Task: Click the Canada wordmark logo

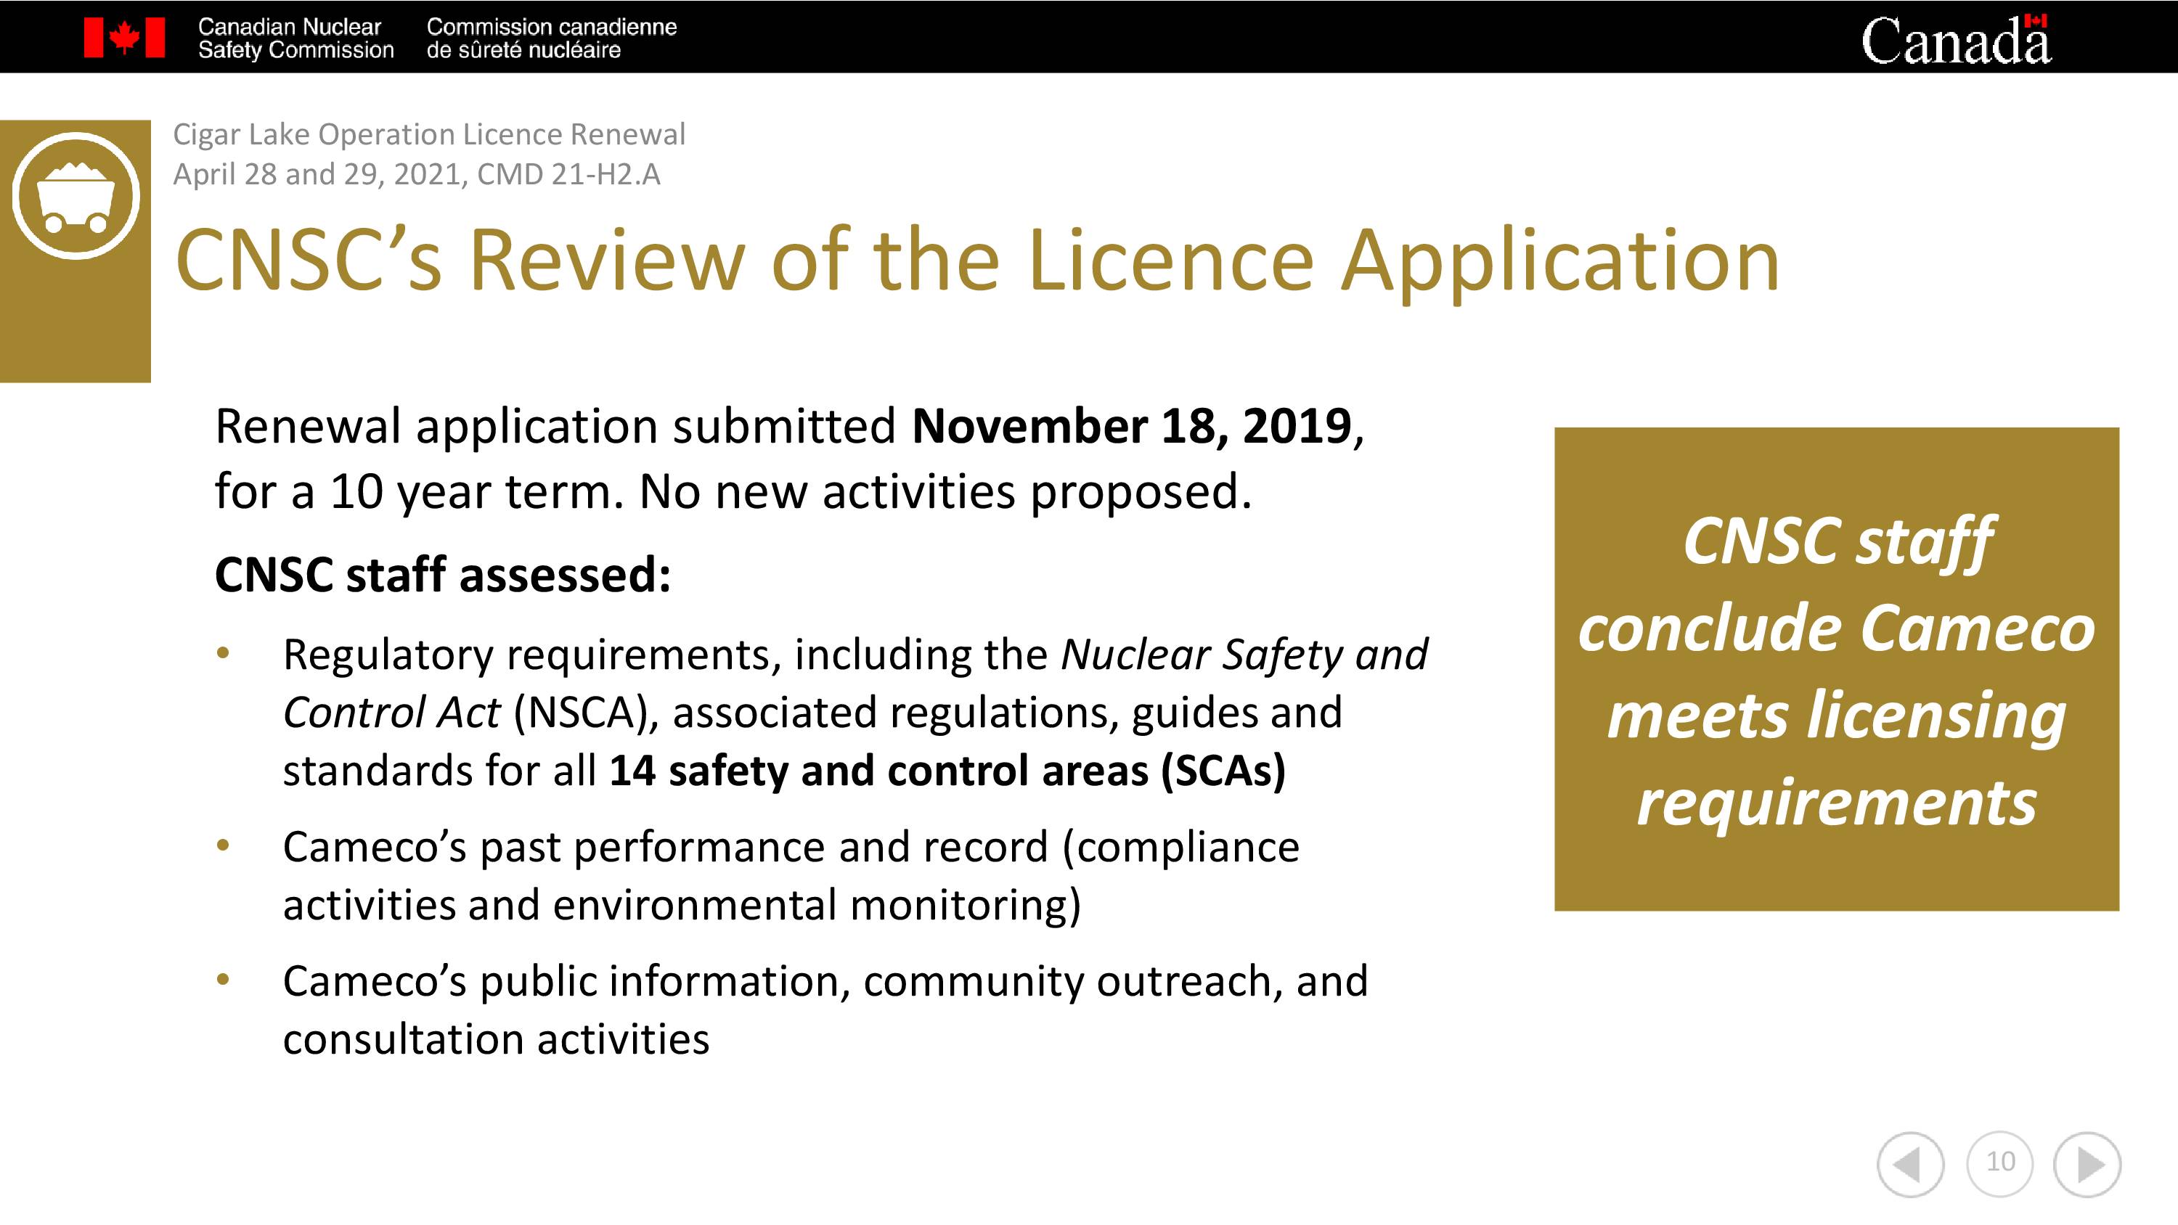Action: pyautogui.click(x=1956, y=40)
